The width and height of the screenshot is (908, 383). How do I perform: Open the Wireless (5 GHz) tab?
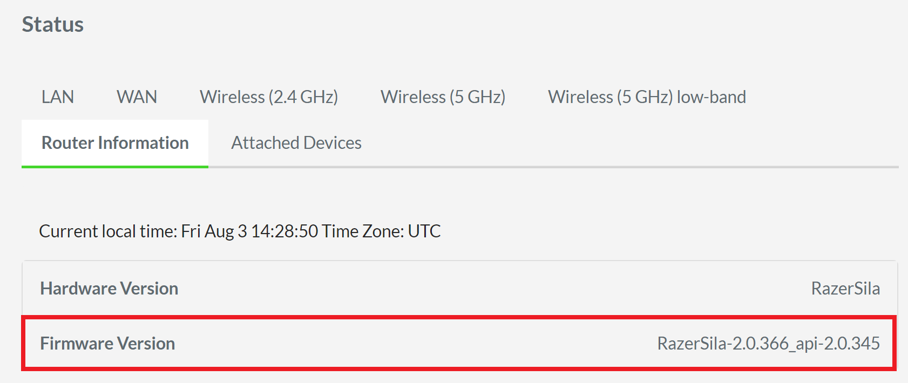(x=443, y=97)
